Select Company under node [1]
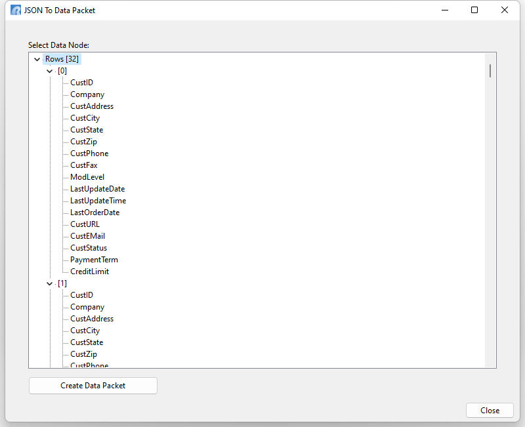525x427 pixels. (87, 307)
